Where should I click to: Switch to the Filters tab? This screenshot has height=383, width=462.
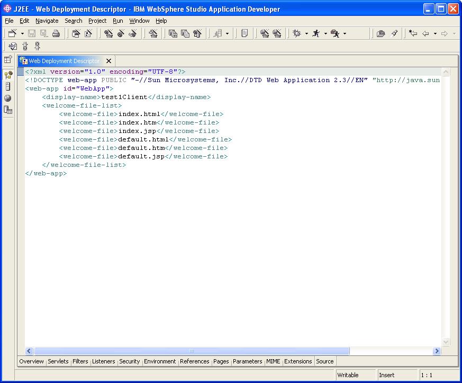(x=80, y=361)
